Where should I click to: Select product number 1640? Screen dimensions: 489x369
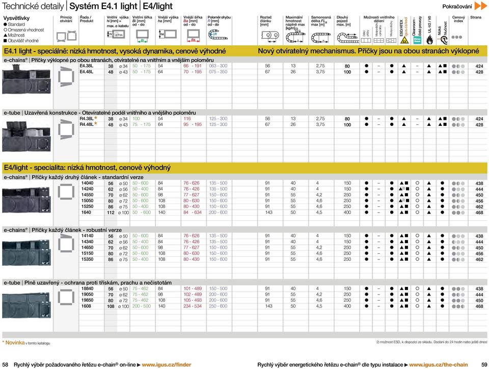(x=87, y=213)
